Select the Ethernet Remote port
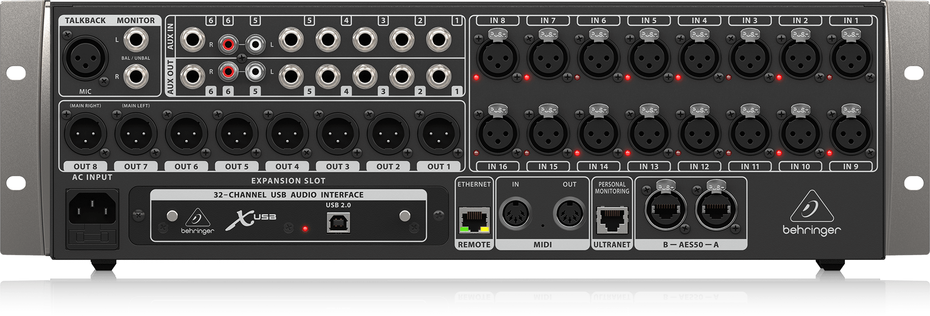The image size is (930, 316). [474, 218]
